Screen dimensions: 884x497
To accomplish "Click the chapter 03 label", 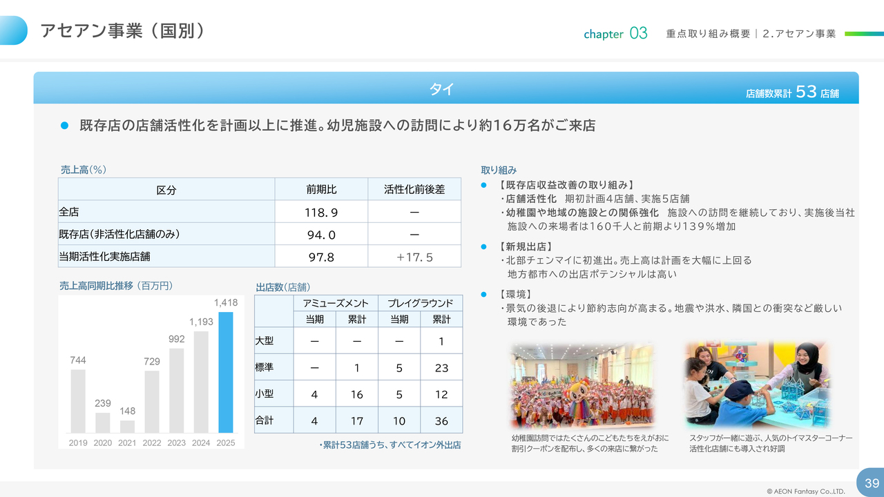I will [615, 34].
